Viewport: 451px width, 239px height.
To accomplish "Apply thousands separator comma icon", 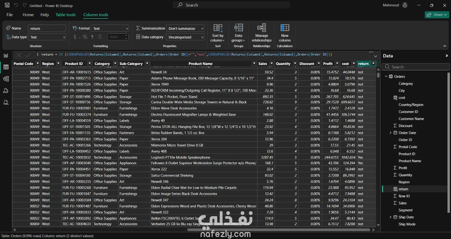I will pos(92,37).
